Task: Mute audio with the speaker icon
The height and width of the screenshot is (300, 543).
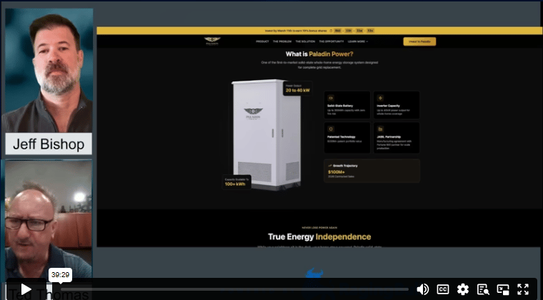Action: point(422,289)
